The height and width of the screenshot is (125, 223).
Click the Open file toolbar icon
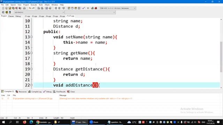pyautogui.click(x=6, y=8)
